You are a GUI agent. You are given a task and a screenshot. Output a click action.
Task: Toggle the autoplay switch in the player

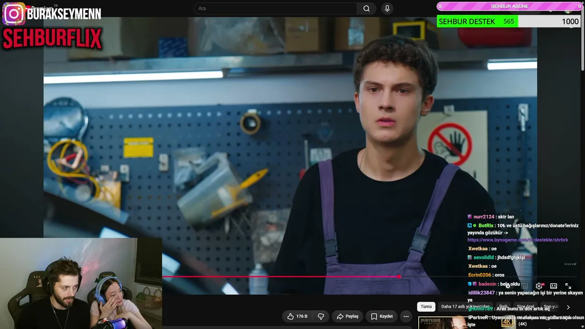click(509, 286)
